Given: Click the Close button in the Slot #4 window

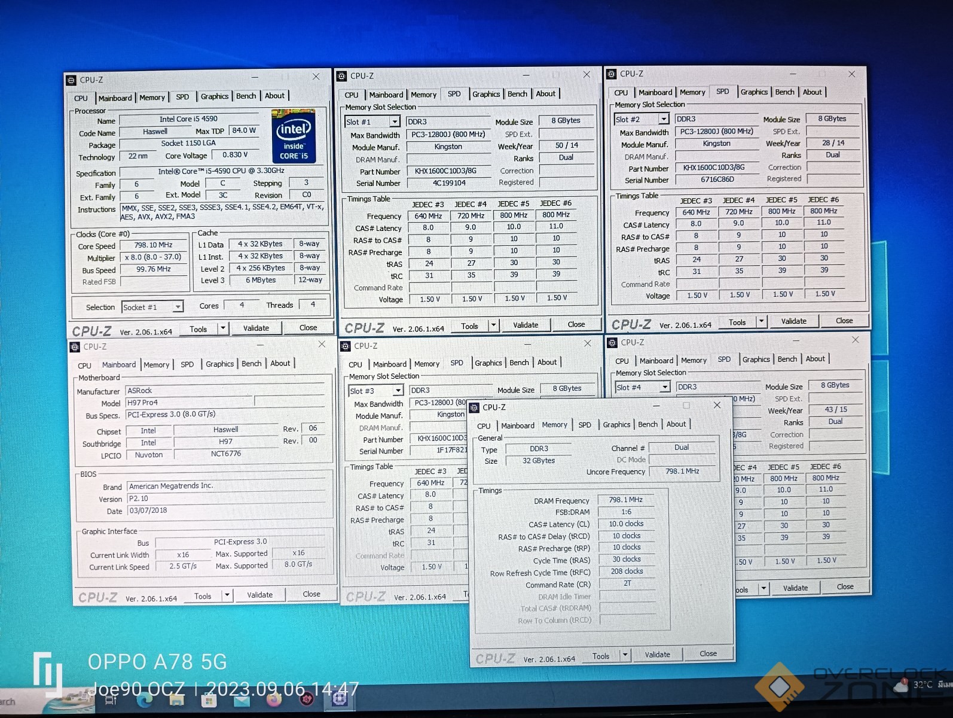Looking at the screenshot, I should [845, 587].
